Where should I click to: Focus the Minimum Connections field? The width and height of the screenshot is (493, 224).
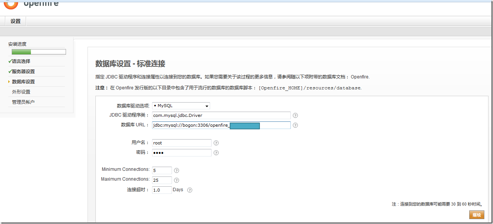pyautogui.click(x=162, y=170)
